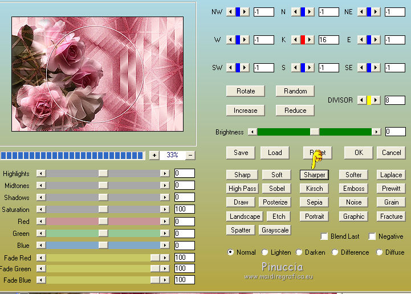This screenshot has width=411, height=294.
Task: Select the Darken blend mode
Action: pyautogui.click(x=299, y=252)
